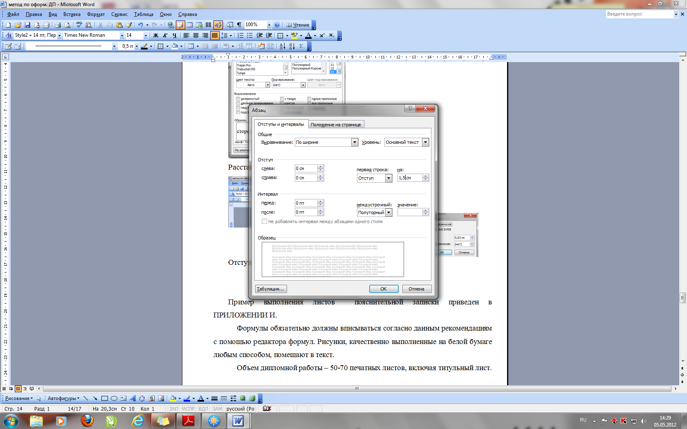Open the Выравнивание alignment dropdown
The width and height of the screenshot is (687, 429).
coord(355,142)
